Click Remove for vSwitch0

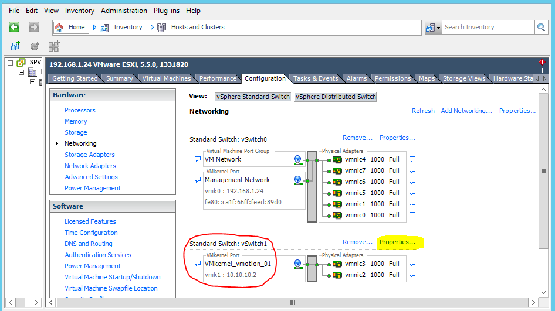pyautogui.click(x=357, y=138)
